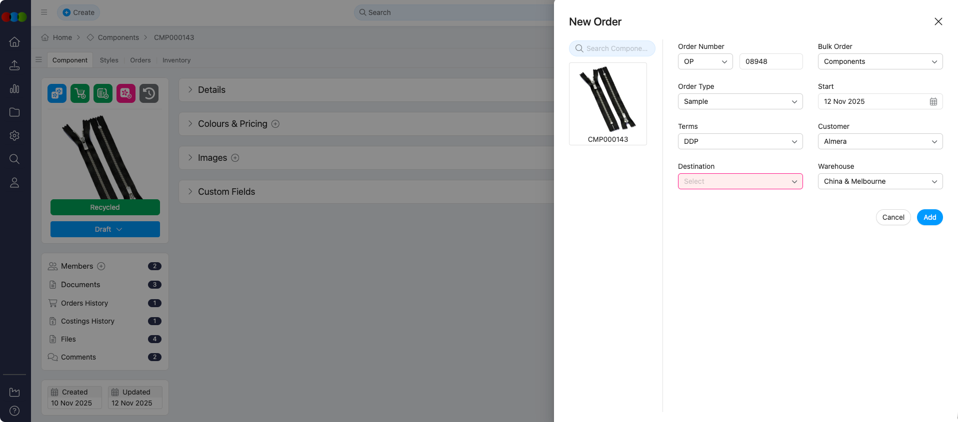Select a Destination from the highlighted dropdown
958x422 pixels.
(x=739, y=181)
